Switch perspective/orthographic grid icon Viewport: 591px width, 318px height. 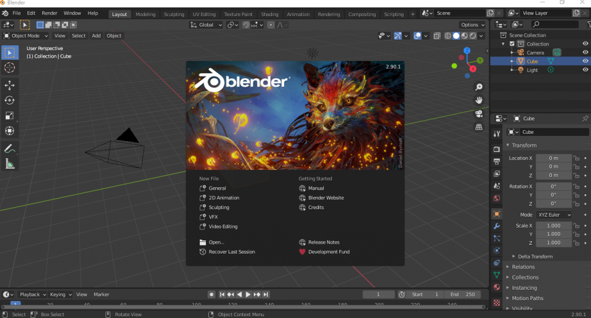point(478,127)
